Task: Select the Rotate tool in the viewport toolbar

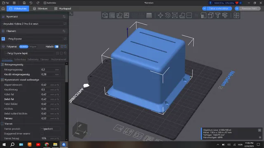Action: [x=167, y=16]
